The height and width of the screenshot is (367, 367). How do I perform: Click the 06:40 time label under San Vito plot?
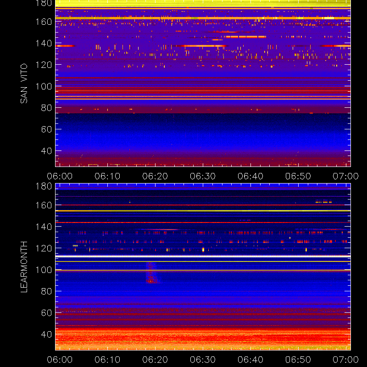click(250, 176)
